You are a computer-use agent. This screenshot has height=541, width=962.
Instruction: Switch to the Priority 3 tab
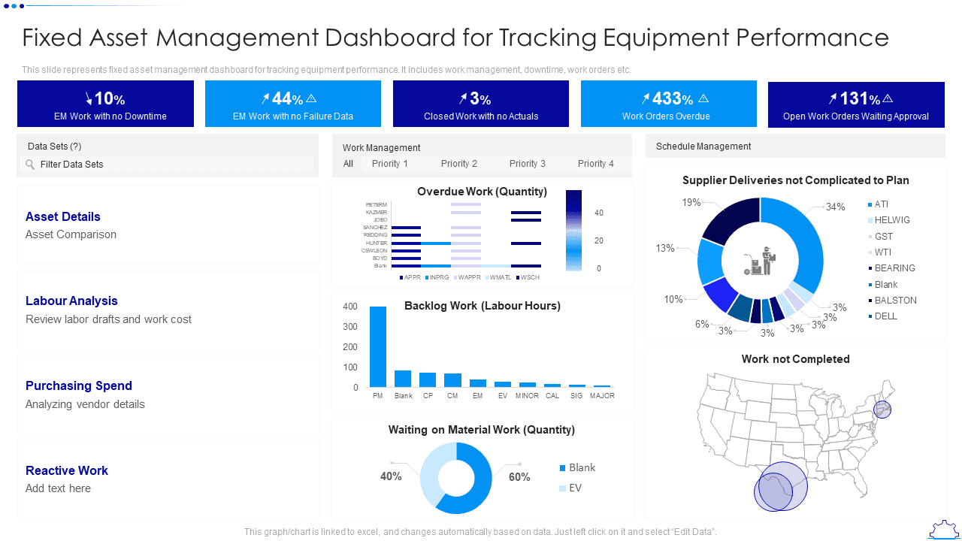tap(528, 164)
